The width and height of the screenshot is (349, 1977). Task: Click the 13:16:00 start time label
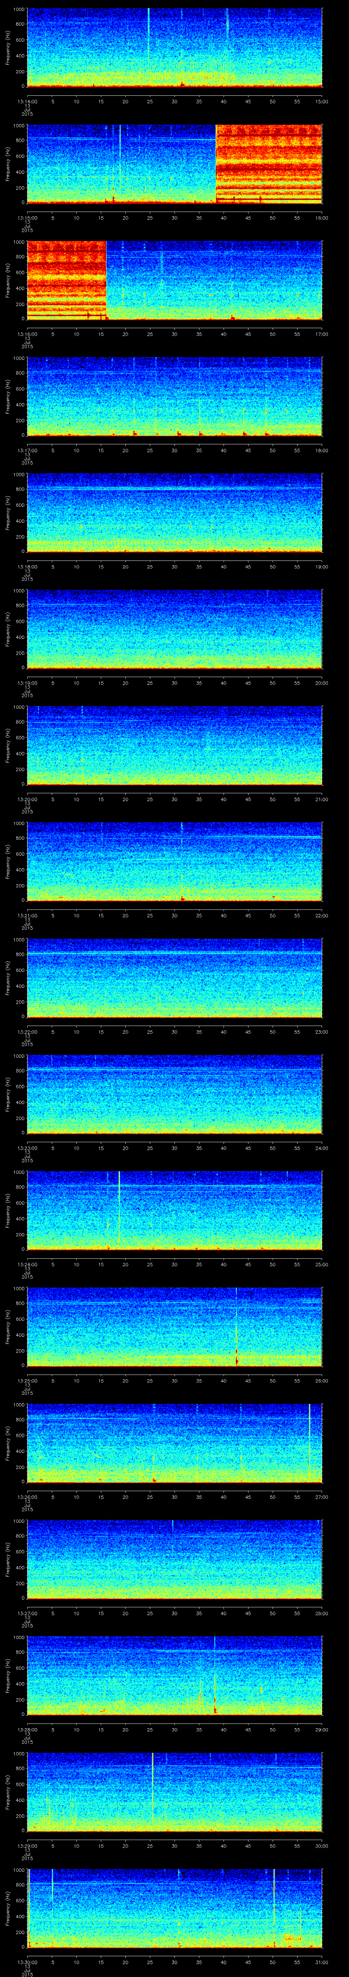[x=27, y=334]
